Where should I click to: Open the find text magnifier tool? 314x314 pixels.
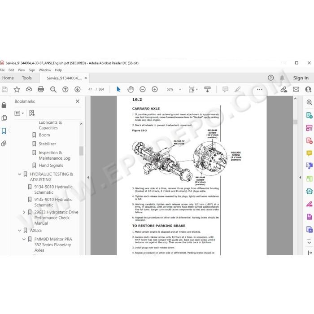[53, 89]
